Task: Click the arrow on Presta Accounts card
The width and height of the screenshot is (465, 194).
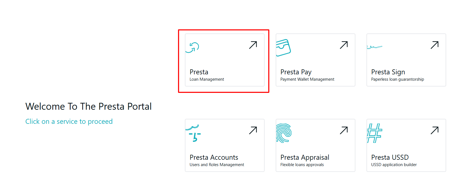Action: point(253,130)
